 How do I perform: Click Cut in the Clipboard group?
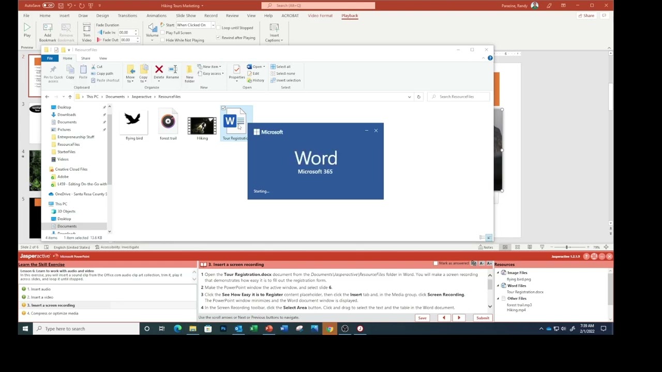[x=97, y=67]
